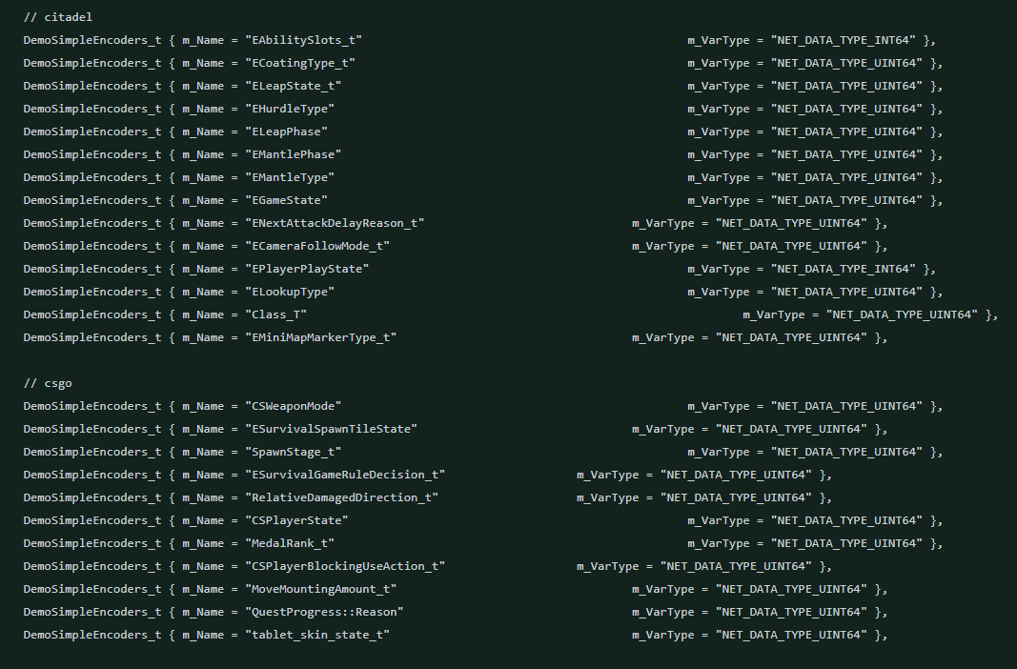Viewport: 1017px width, 669px height.
Task: Select the "EGameState" name string
Action: [x=286, y=200]
